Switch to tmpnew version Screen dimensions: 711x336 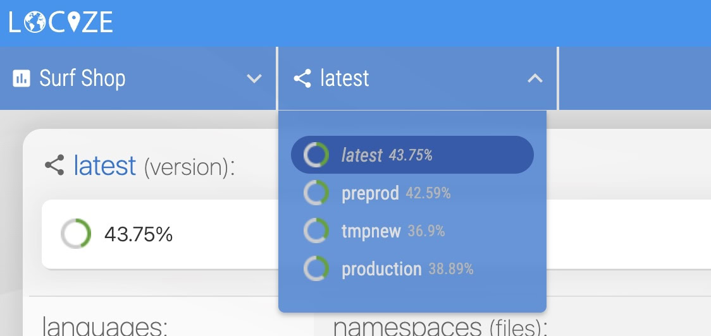[371, 231]
